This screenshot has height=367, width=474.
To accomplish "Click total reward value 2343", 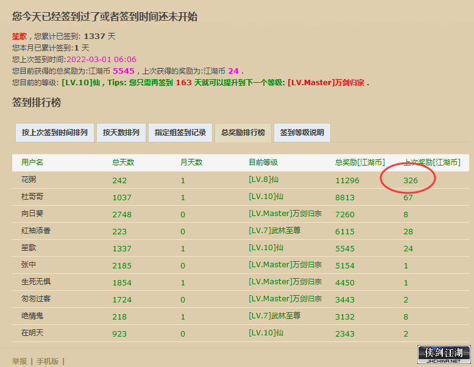I will coord(345,334).
